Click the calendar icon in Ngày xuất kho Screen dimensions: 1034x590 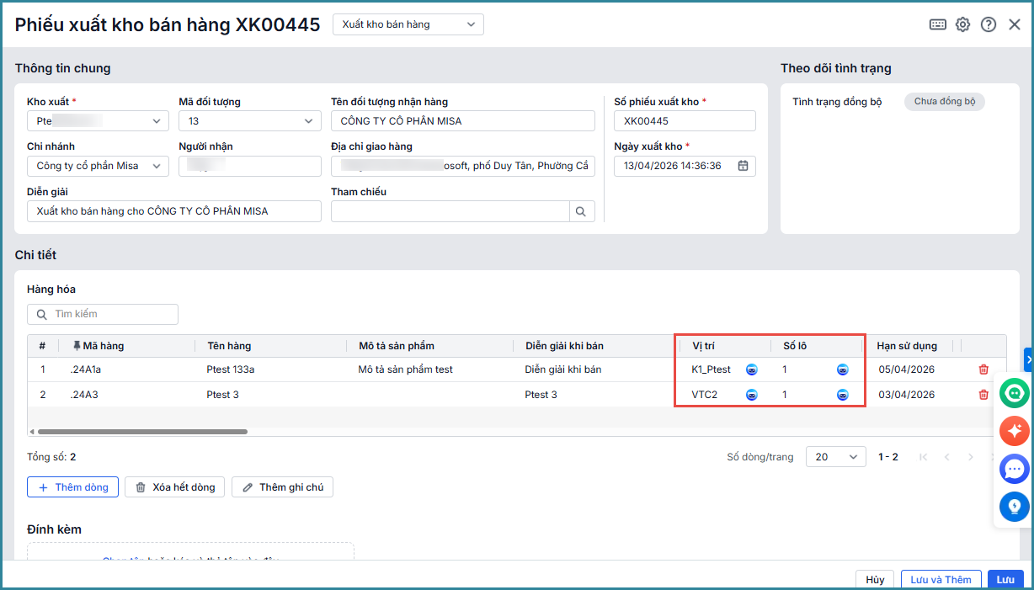click(x=743, y=166)
